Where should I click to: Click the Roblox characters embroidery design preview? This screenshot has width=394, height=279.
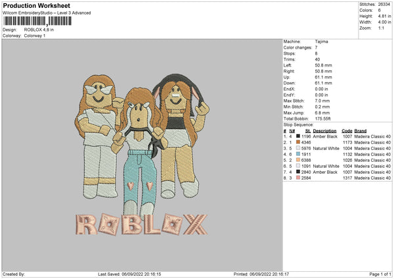click(x=142, y=155)
